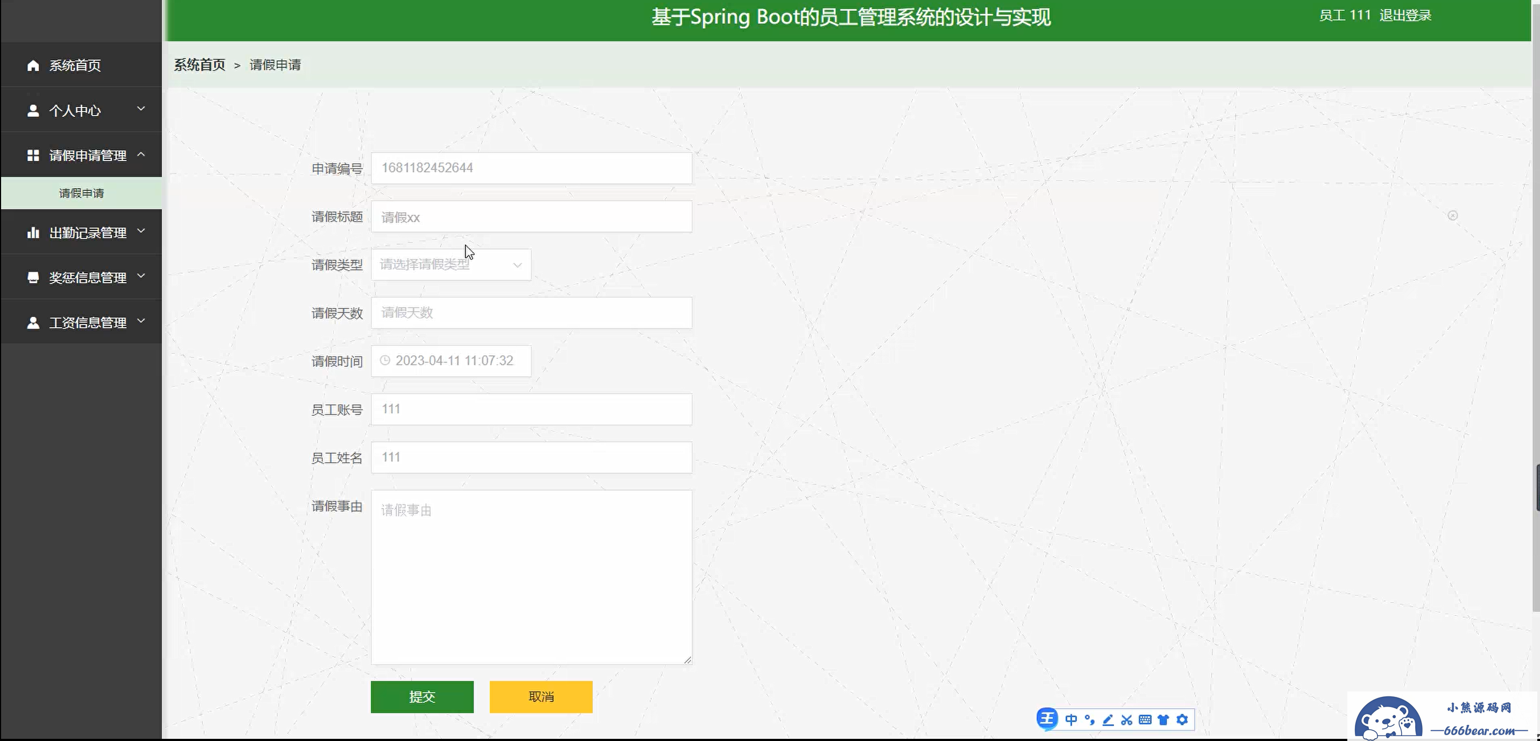Open 系统首页 in sidebar
The image size is (1540, 741).
click(81, 65)
